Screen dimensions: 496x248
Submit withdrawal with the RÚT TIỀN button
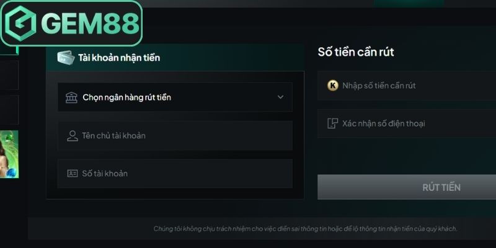407,187
